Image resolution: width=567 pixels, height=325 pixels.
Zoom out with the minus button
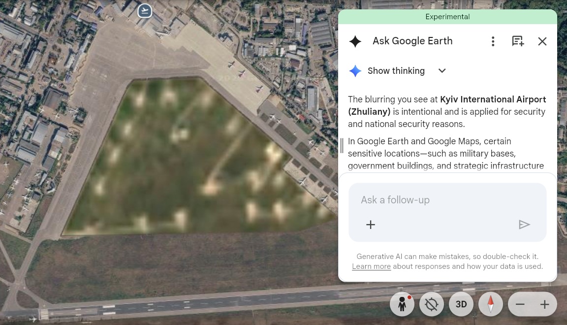click(x=520, y=304)
